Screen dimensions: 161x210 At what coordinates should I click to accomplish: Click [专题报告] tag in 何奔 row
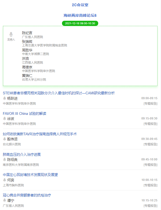pos(151,185)
